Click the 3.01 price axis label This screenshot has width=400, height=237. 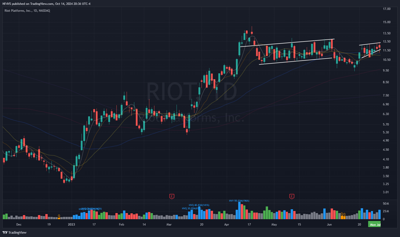386,192
